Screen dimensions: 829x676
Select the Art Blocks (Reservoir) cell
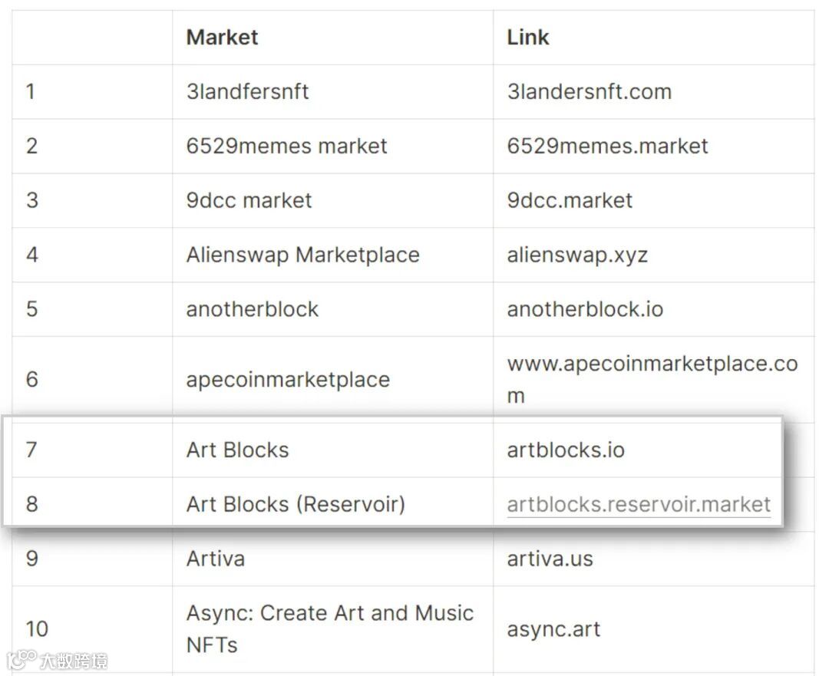[296, 505]
